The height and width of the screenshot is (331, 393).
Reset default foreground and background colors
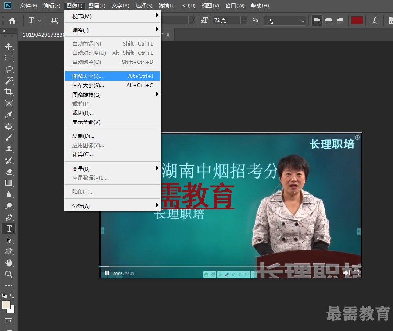coord(4,296)
